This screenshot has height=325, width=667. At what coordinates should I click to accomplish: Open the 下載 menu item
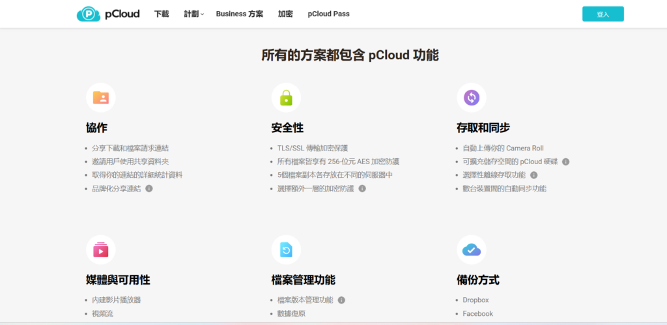[x=162, y=14]
